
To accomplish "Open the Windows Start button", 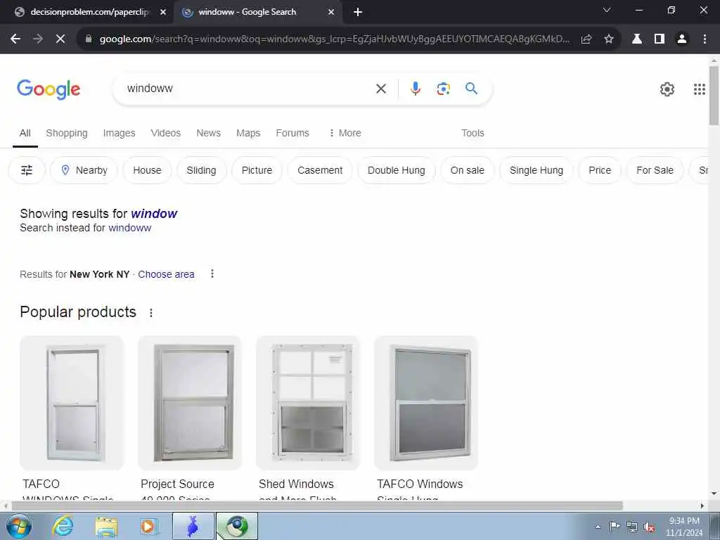I will (x=19, y=526).
